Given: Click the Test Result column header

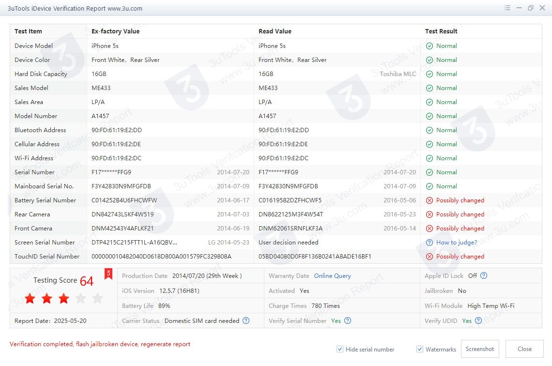Looking at the screenshot, I should point(441,31).
